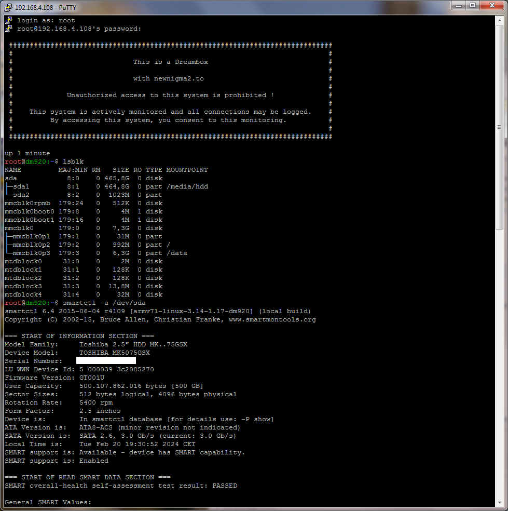
Task: Click the scrollbar up arrow
Action: point(500,20)
